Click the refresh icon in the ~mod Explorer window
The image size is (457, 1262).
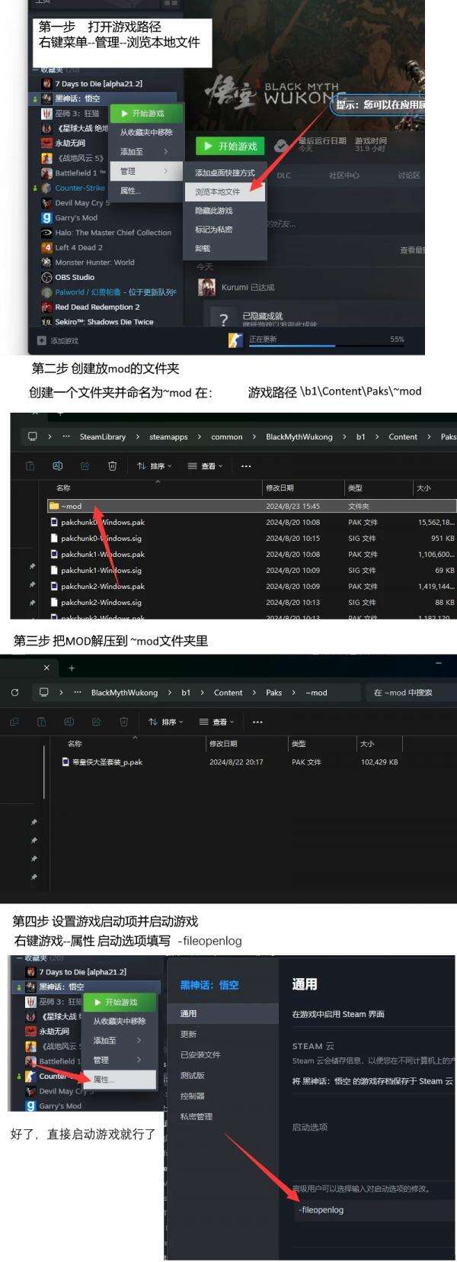coord(14,692)
